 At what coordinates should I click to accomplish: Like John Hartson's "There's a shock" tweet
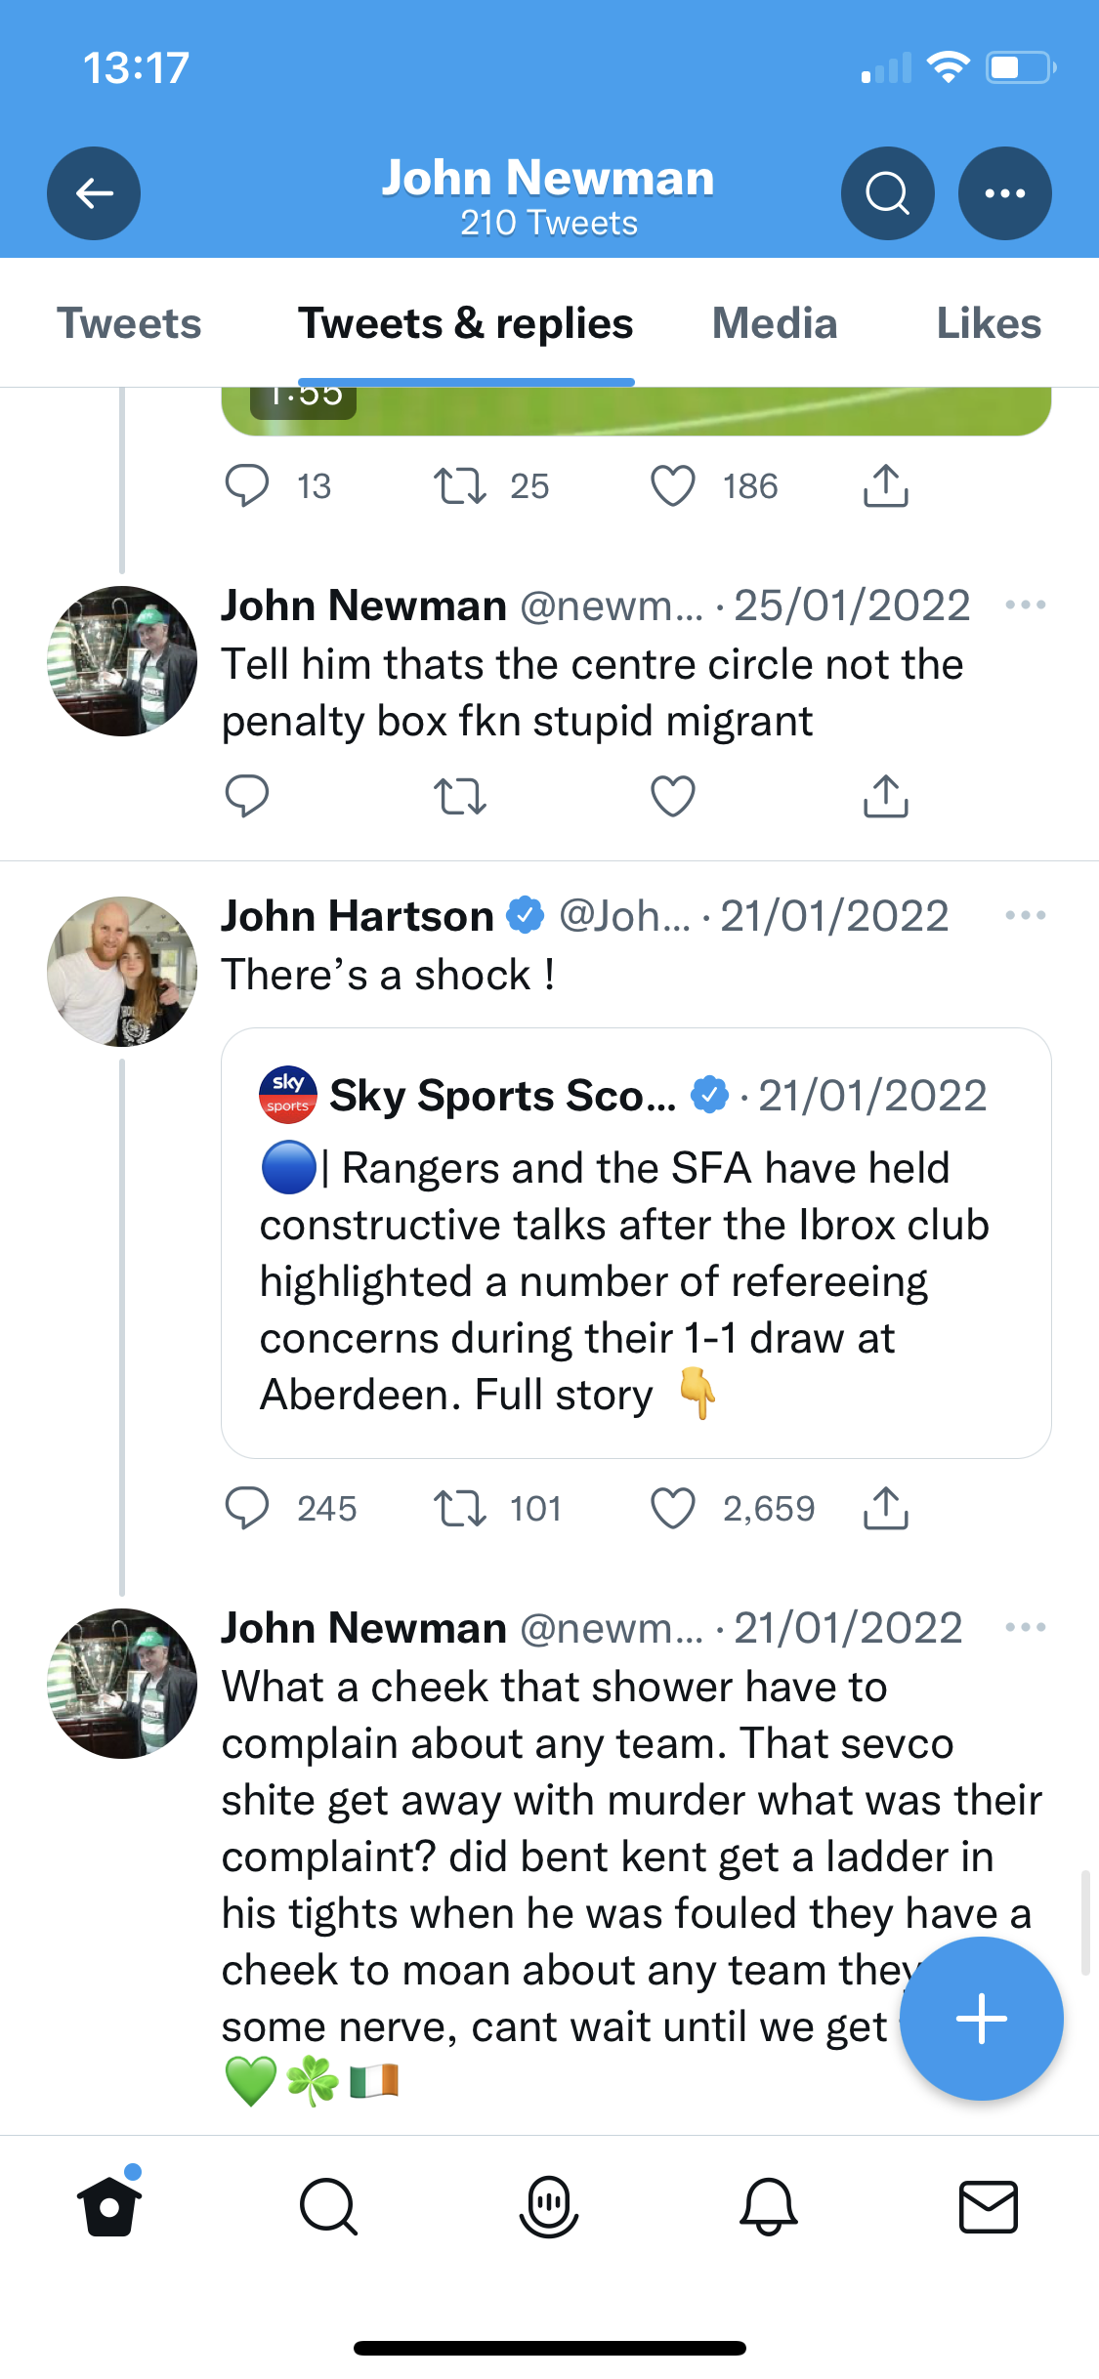[673, 1509]
